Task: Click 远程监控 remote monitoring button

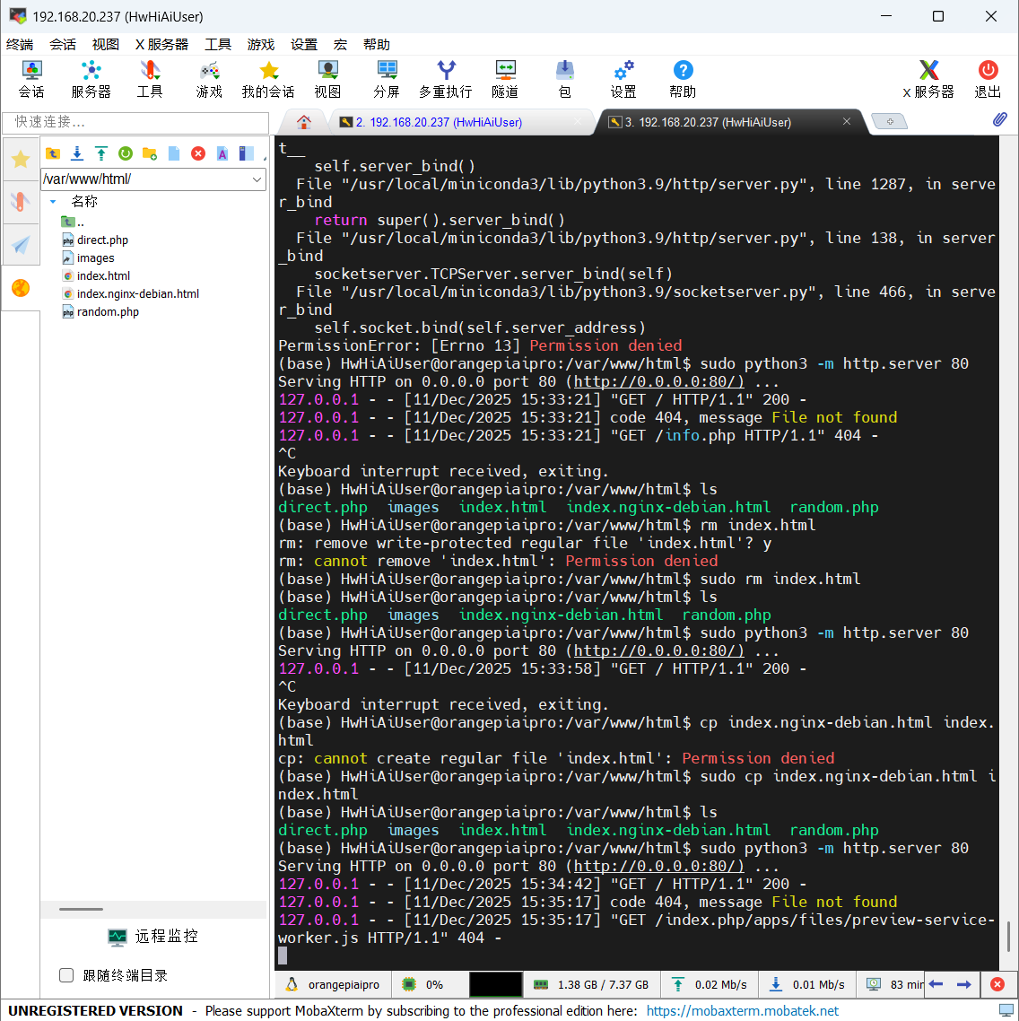Action: [153, 937]
